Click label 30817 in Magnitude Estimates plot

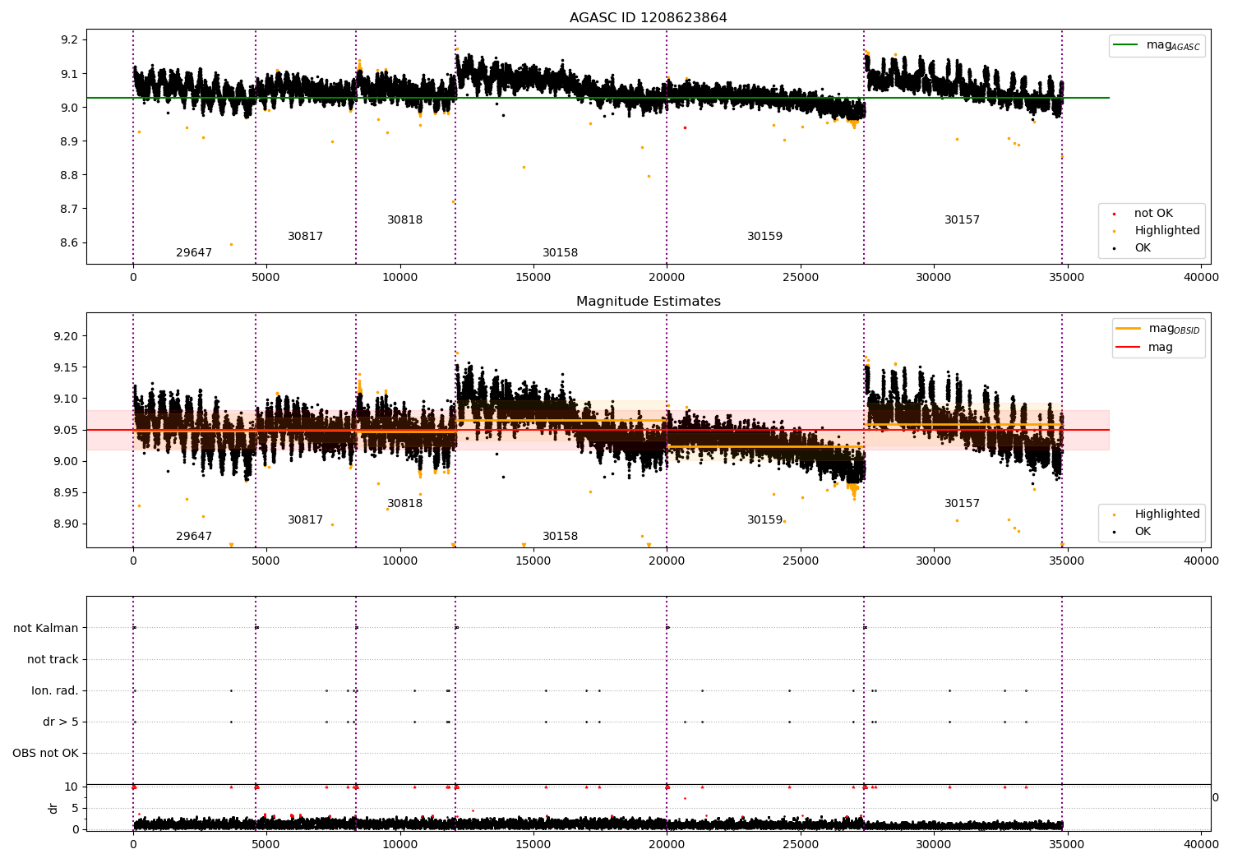tap(305, 520)
